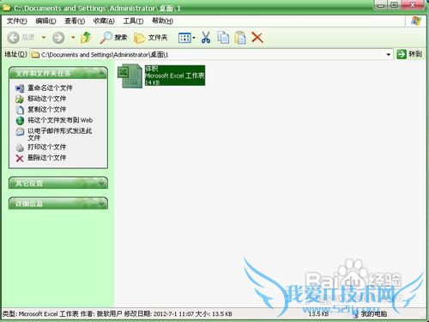Viewport: 429px width, 322px height.
Task: Open the Views dropdown arrow
Action: tap(194, 38)
